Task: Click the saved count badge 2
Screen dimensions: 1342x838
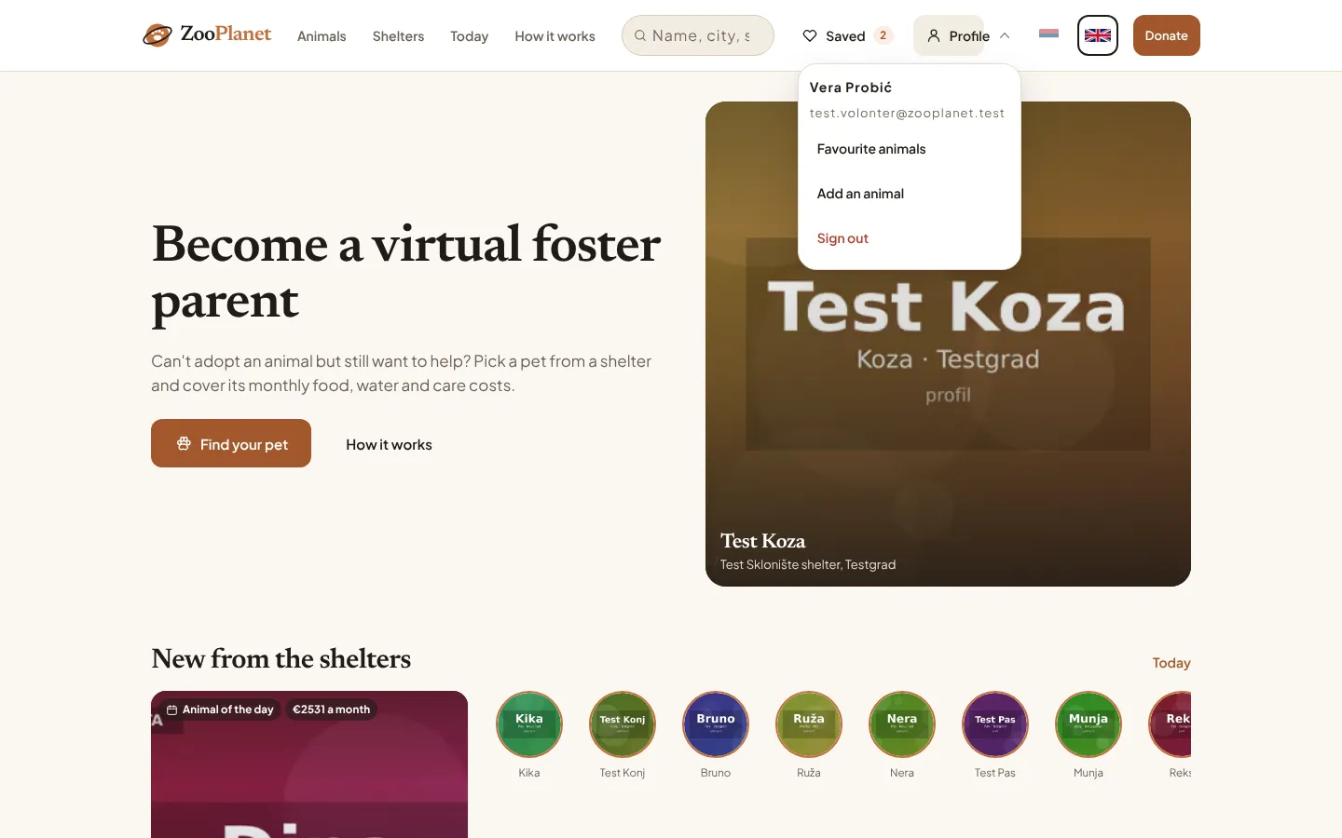Action: click(883, 35)
